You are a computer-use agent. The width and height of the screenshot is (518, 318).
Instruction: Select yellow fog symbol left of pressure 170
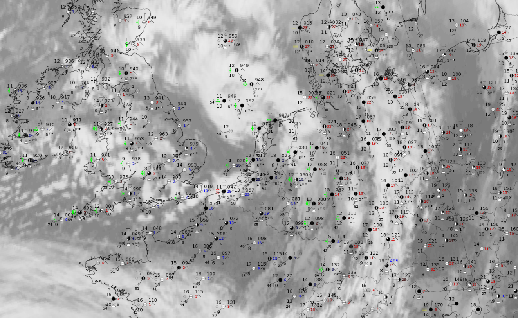tap(424, 309)
